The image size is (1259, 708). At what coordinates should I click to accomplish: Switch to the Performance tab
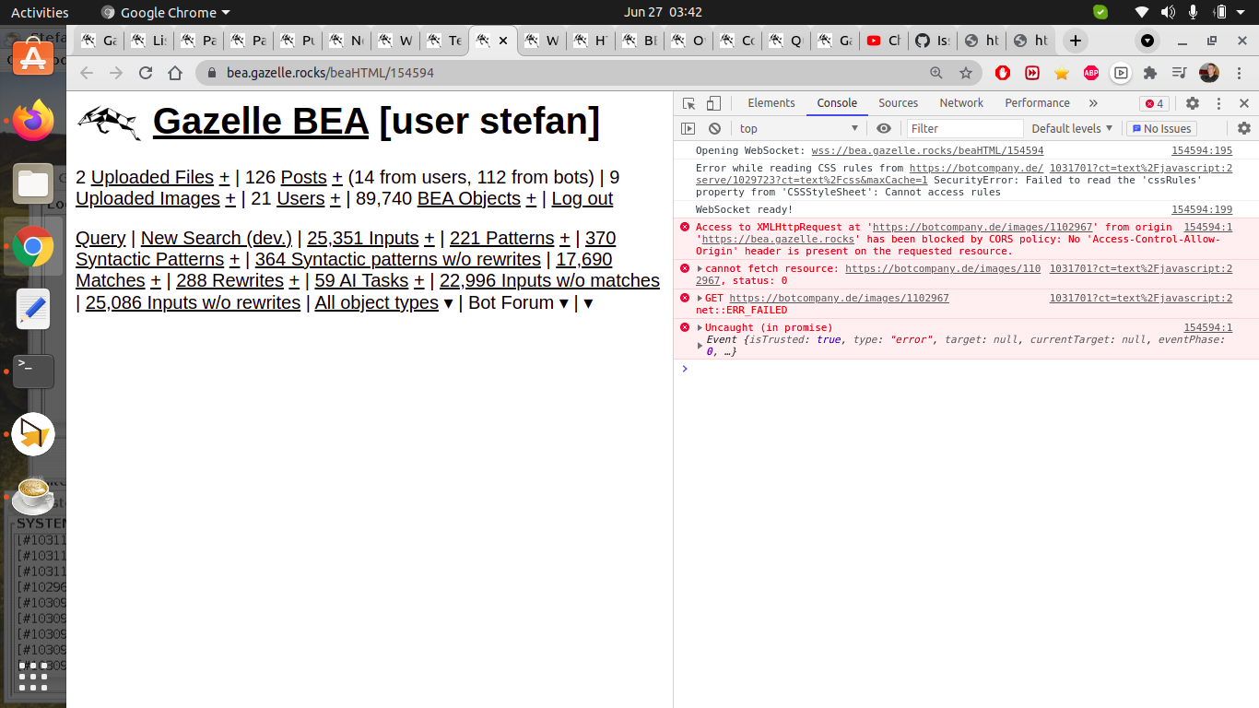1037,103
